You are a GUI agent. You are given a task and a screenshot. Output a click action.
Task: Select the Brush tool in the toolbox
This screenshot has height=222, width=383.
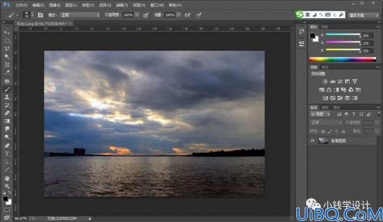pos(7,89)
